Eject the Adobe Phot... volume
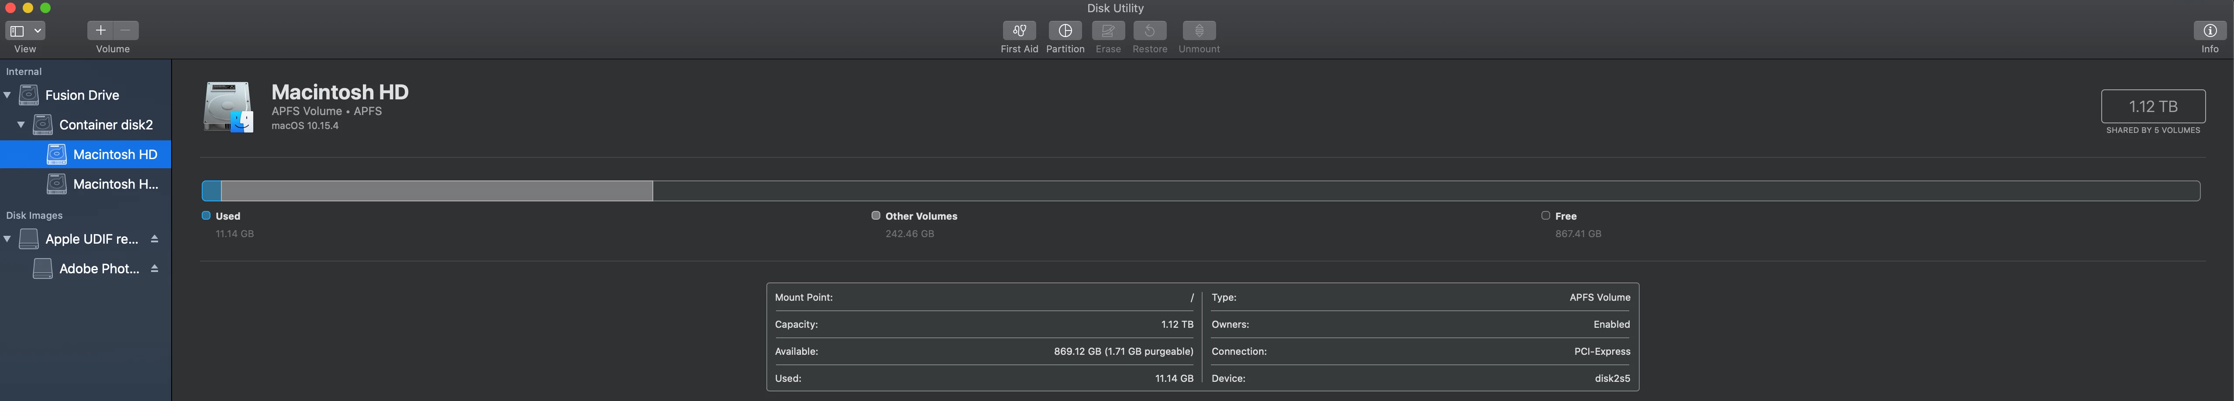Screen dimensions: 2234x401 point(155,268)
